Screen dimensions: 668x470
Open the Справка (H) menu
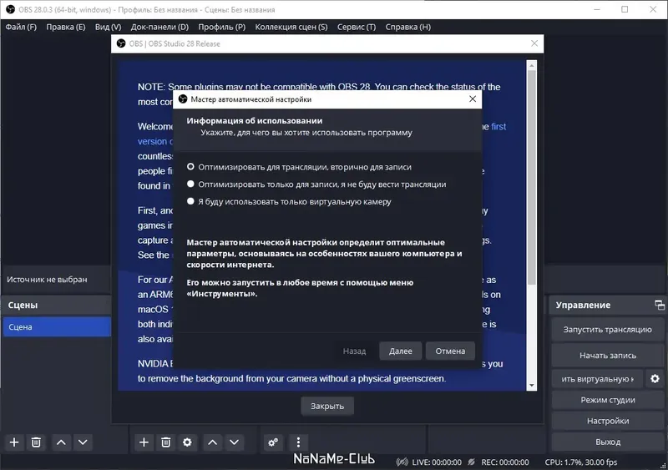click(x=408, y=27)
